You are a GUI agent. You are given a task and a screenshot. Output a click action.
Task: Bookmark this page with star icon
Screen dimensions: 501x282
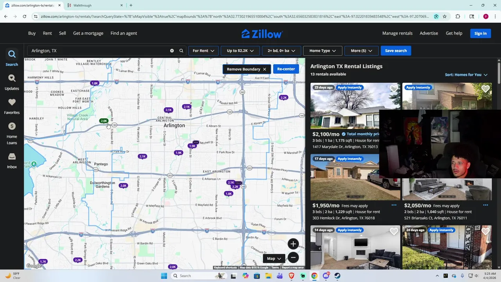(445, 16)
